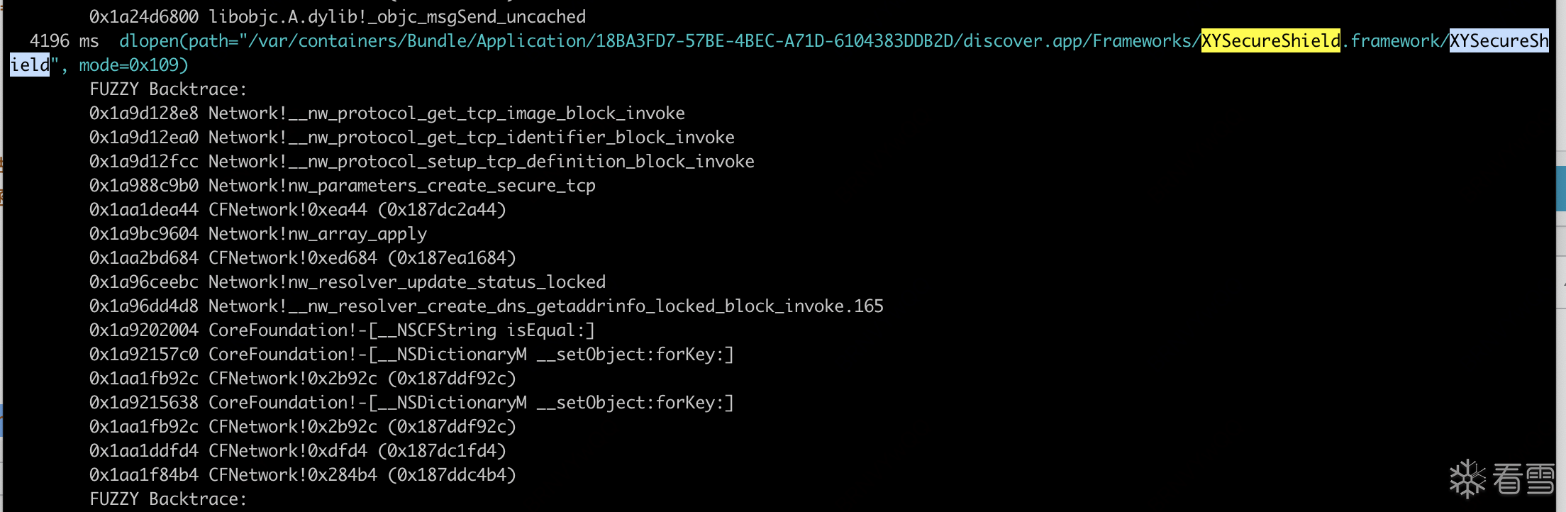
Task: Click the nw_parameters_create_secure_tcp line
Action: coord(342,186)
